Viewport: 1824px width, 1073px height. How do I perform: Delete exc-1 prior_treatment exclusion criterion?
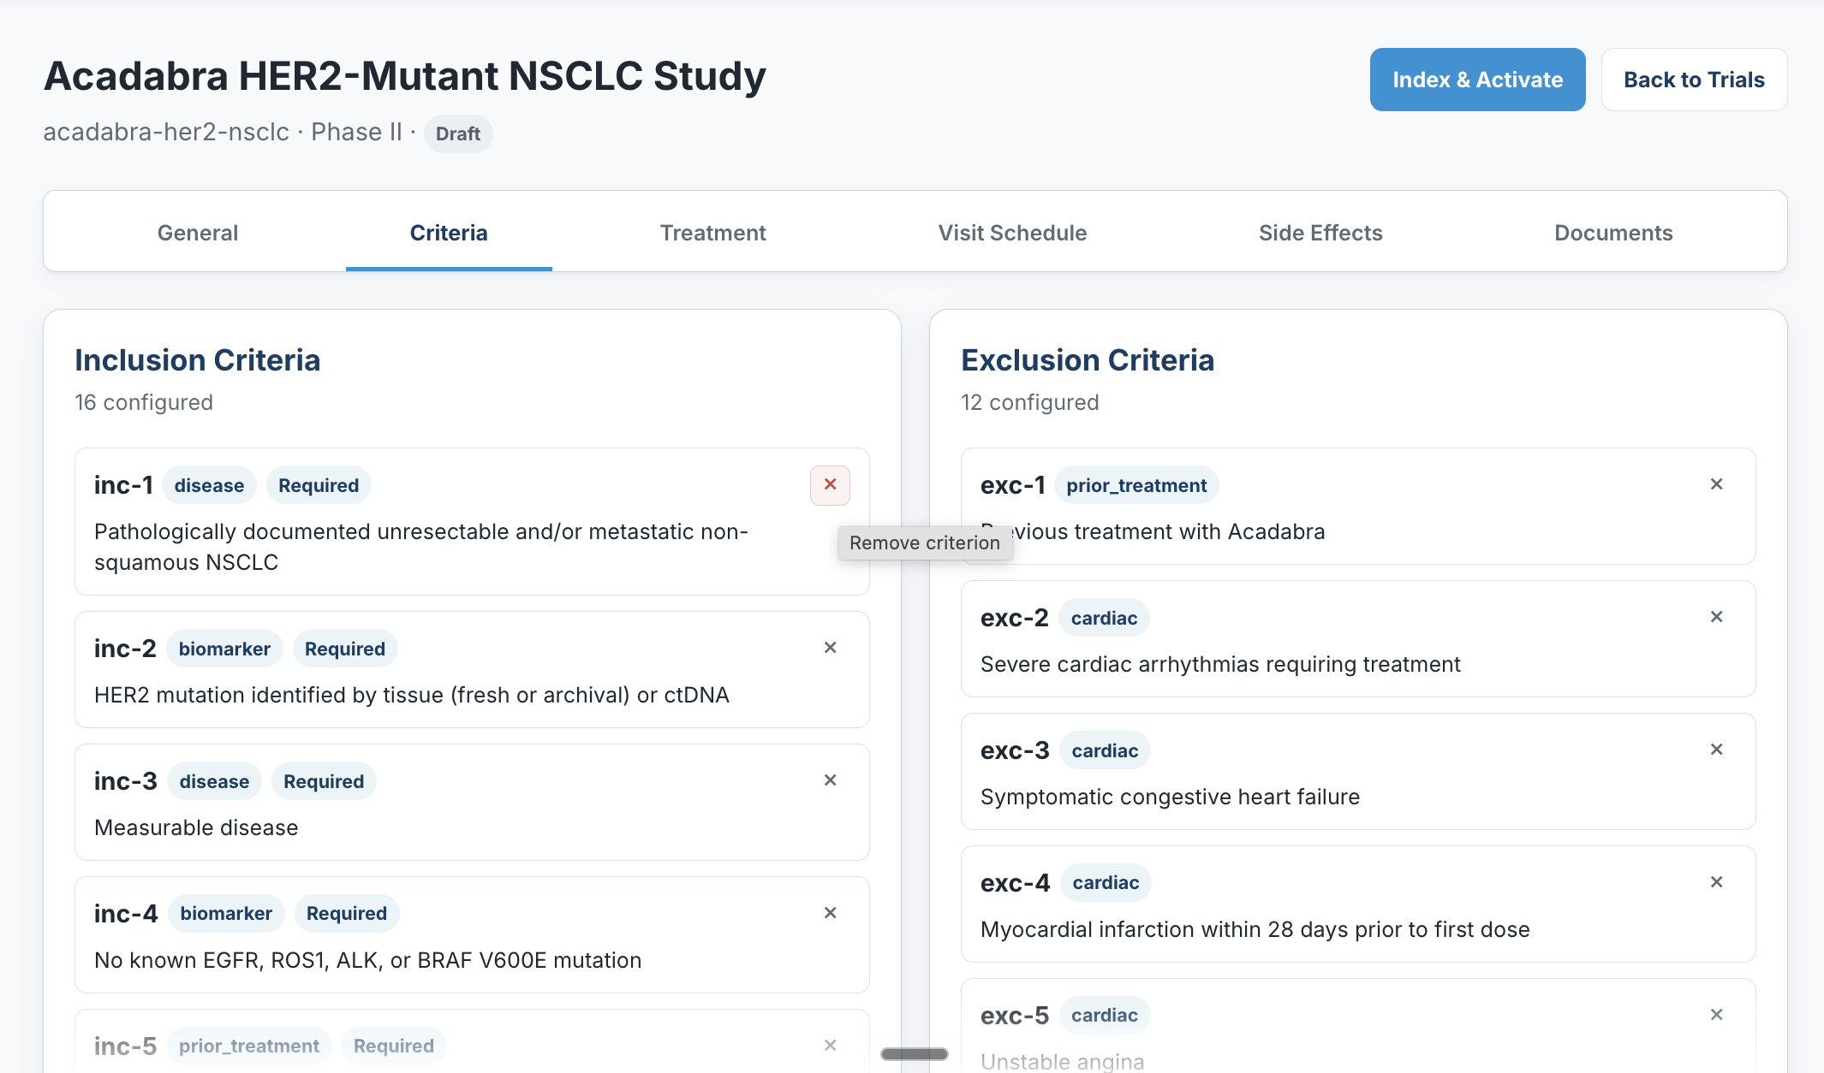[1716, 484]
